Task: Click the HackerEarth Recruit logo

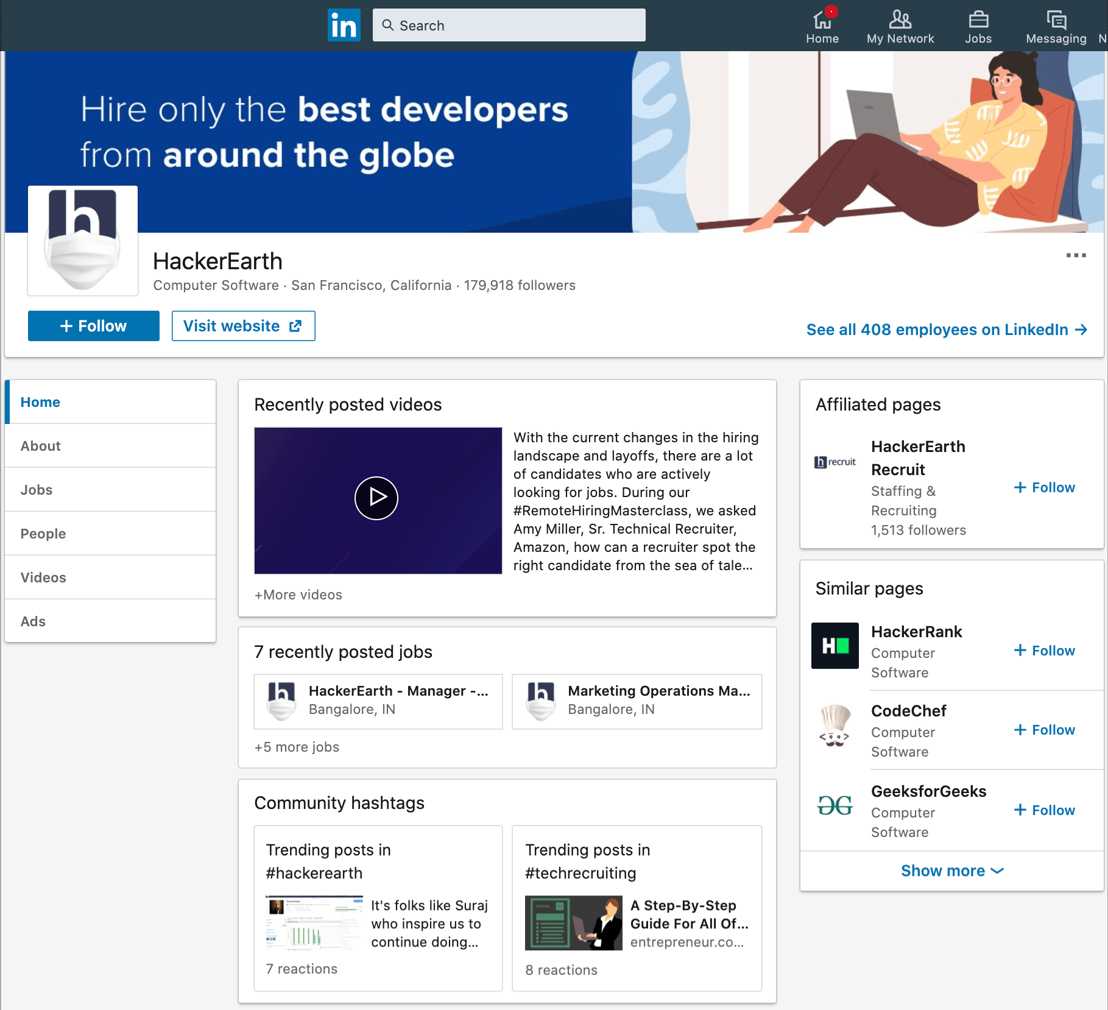Action: (835, 462)
